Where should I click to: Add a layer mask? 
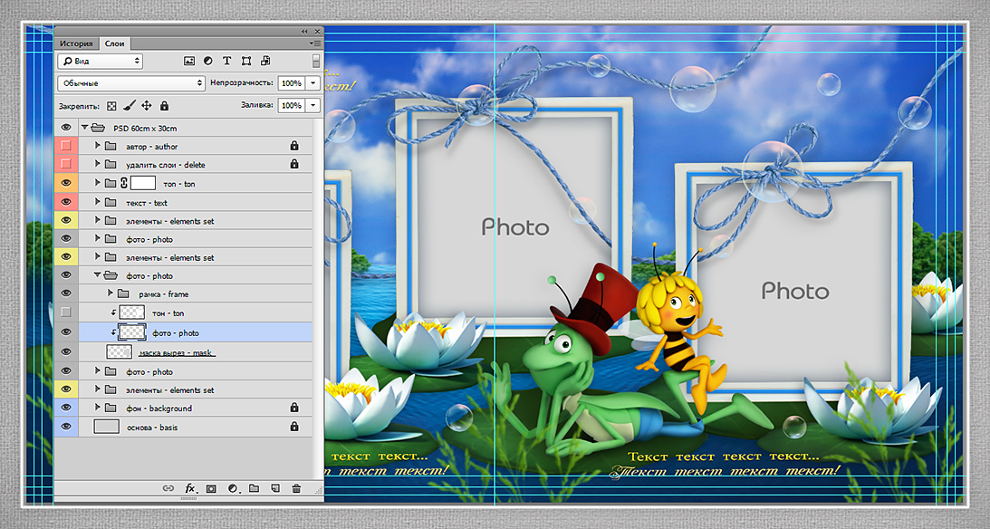click(x=211, y=488)
